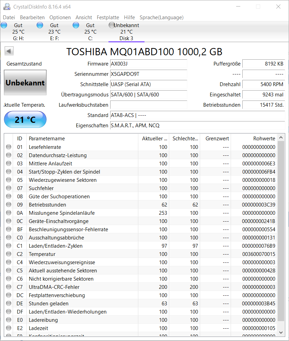Click the blue status orb for C: drive

point(76,25)
